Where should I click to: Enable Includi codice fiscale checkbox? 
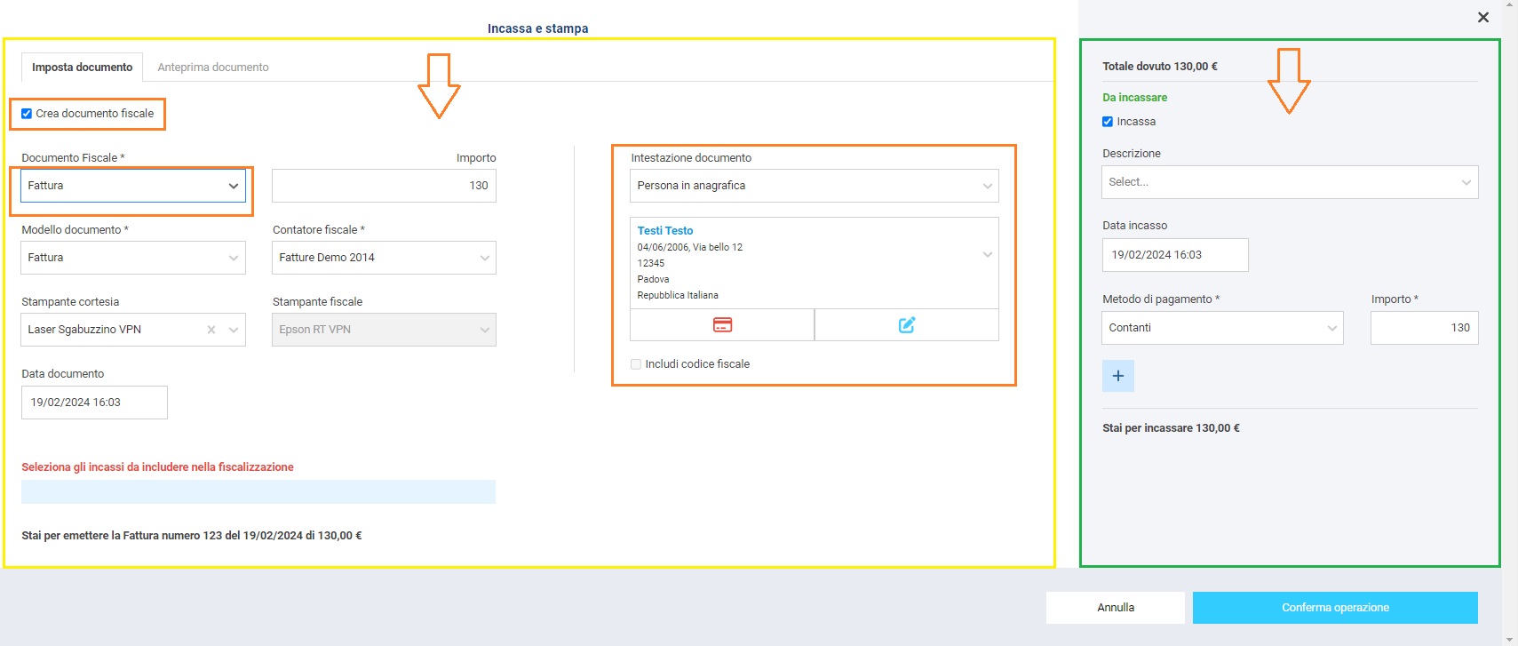(636, 364)
